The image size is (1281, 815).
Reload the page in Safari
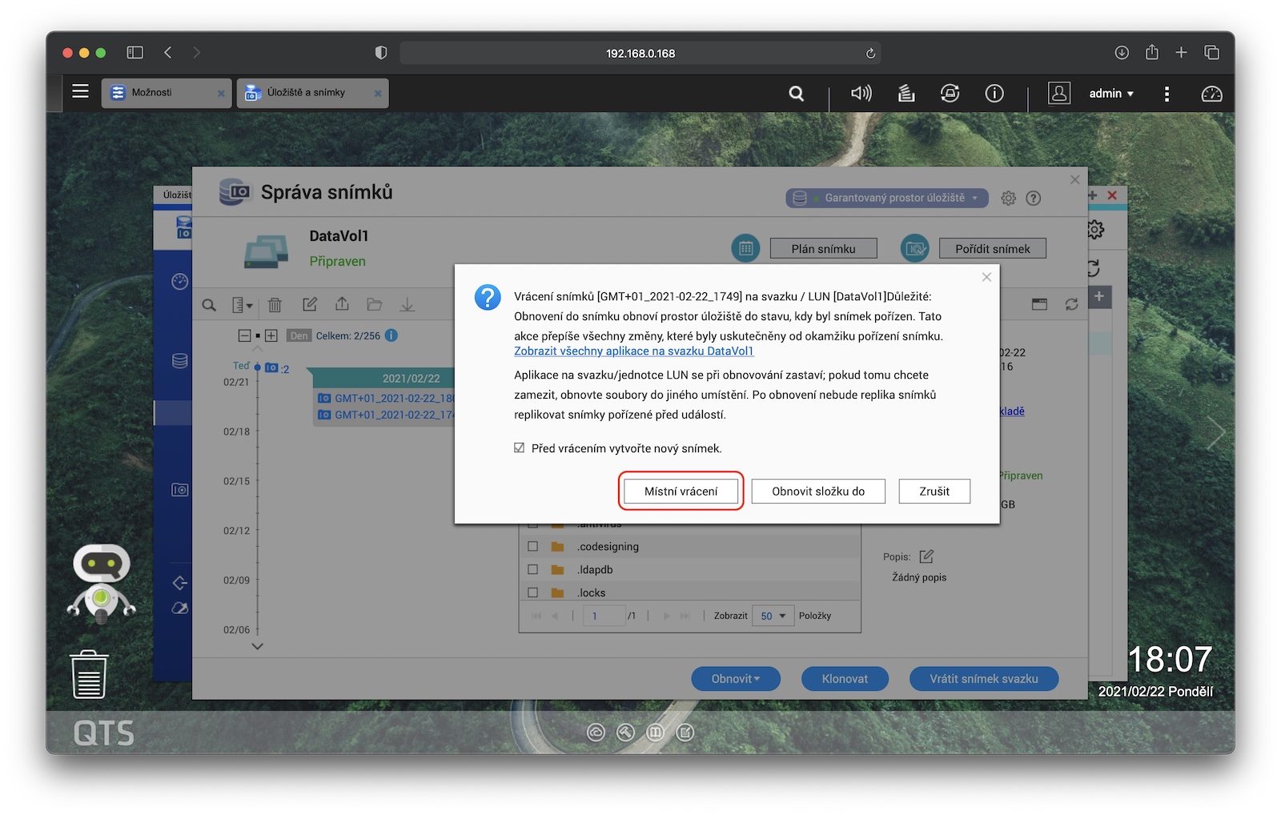(x=870, y=53)
